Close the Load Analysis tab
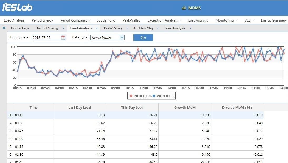The width and height of the screenshot is (288, 163). pyautogui.click(x=97, y=28)
